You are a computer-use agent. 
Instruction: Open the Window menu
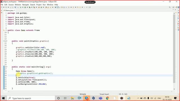[50, 5]
